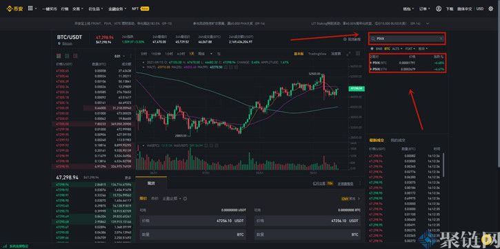
Task: Click buy-side price input 47256.10 USDT
Action: tap(193, 221)
